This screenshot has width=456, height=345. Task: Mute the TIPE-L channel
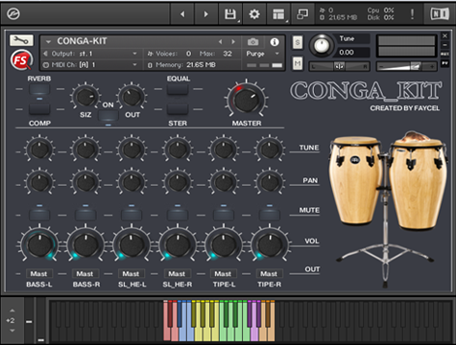pos(224,215)
